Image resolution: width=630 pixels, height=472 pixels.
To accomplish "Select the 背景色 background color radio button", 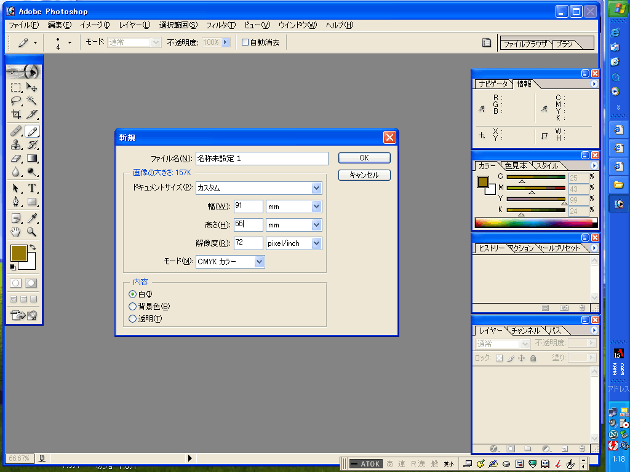I will [x=132, y=306].
